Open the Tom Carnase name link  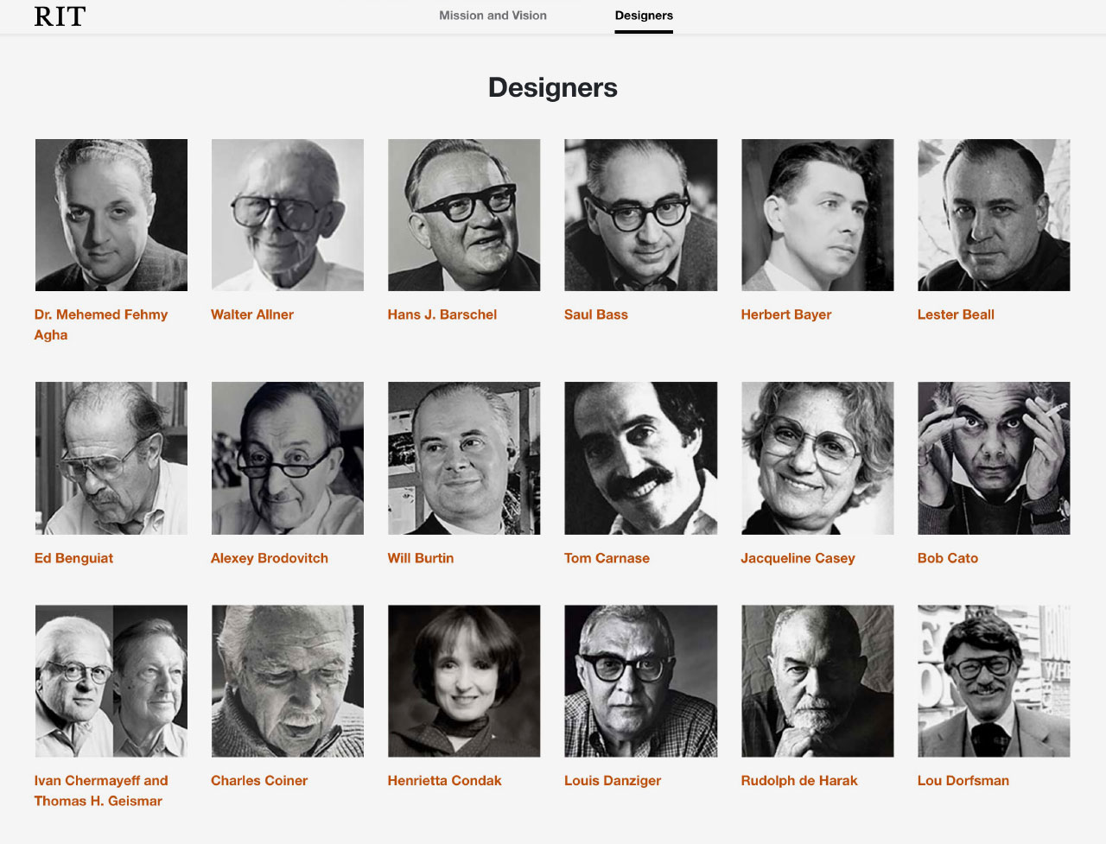[607, 558]
